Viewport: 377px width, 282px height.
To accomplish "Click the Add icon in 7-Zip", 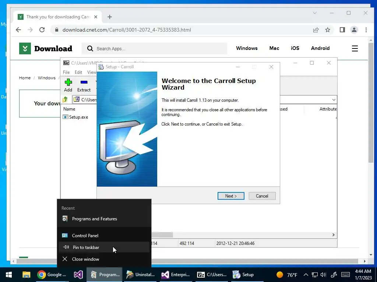I will pyautogui.click(x=68, y=85).
